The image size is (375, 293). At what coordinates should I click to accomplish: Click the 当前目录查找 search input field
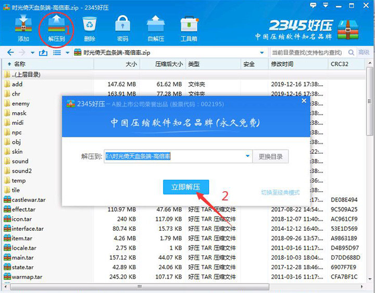pyautogui.click(x=309, y=52)
